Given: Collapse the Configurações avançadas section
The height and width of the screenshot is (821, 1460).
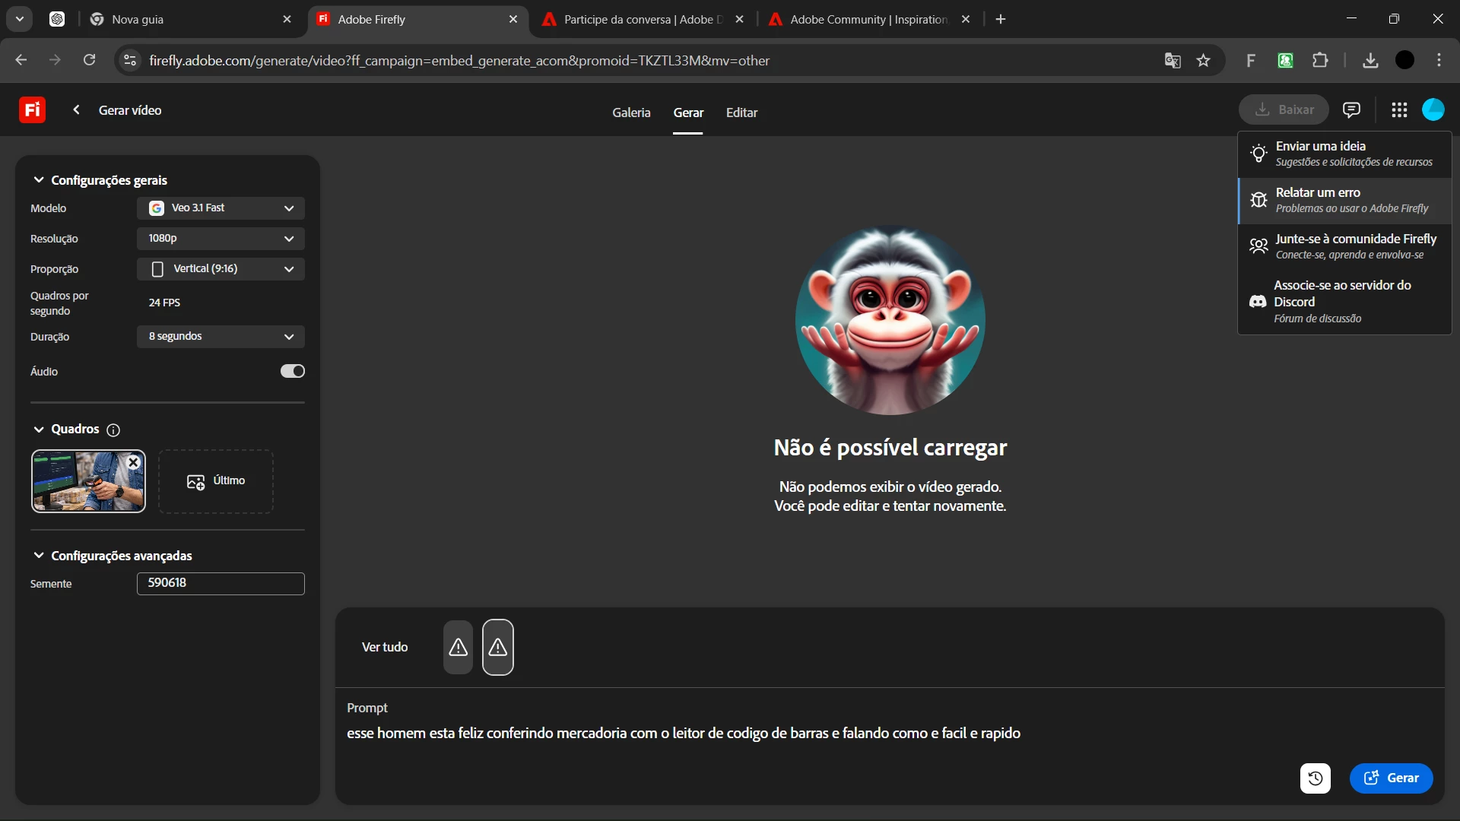Looking at the screenshot, I should click(39, 556).
